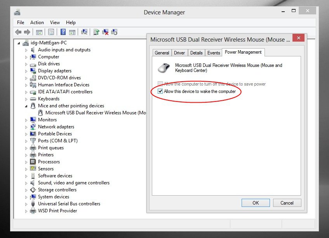Click the Forward arrow toolbar icon
Screen dimensions: 329x238
[x=27, y=32]
